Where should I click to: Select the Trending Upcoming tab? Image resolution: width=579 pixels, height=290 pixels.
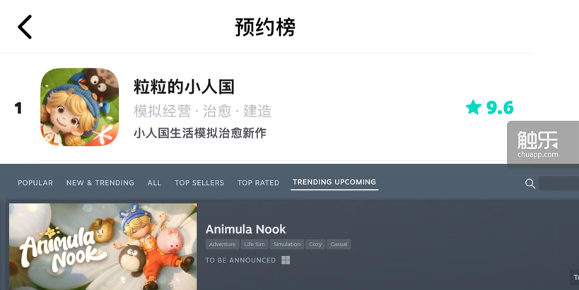pos(334,182)
